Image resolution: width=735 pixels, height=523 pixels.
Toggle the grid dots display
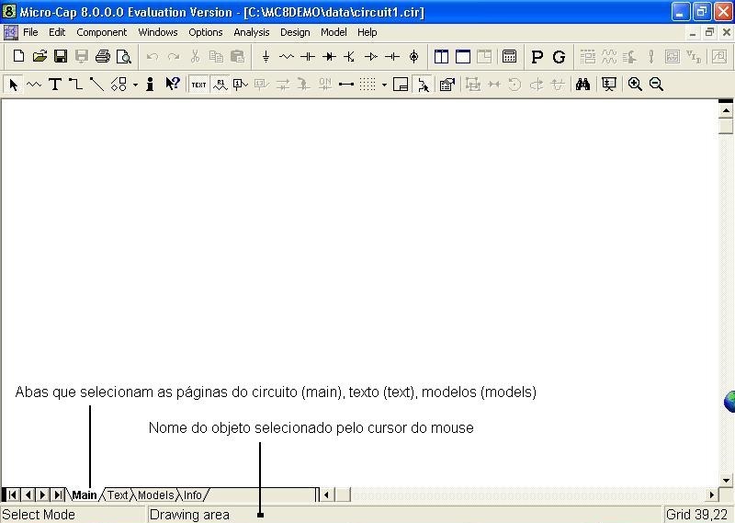pyautogui.click(x=367, y=85)
